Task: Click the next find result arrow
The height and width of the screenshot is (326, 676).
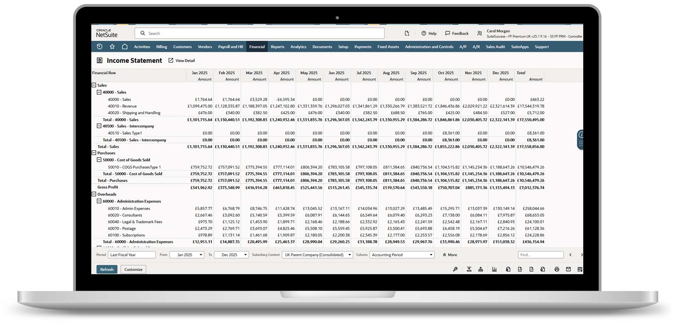Action: (x=581, y=255)
